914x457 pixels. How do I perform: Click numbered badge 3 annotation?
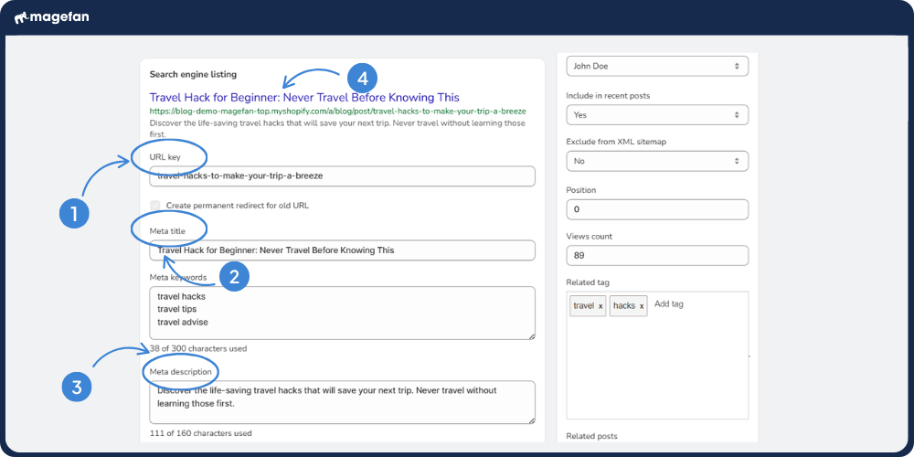tap(77, 387)
